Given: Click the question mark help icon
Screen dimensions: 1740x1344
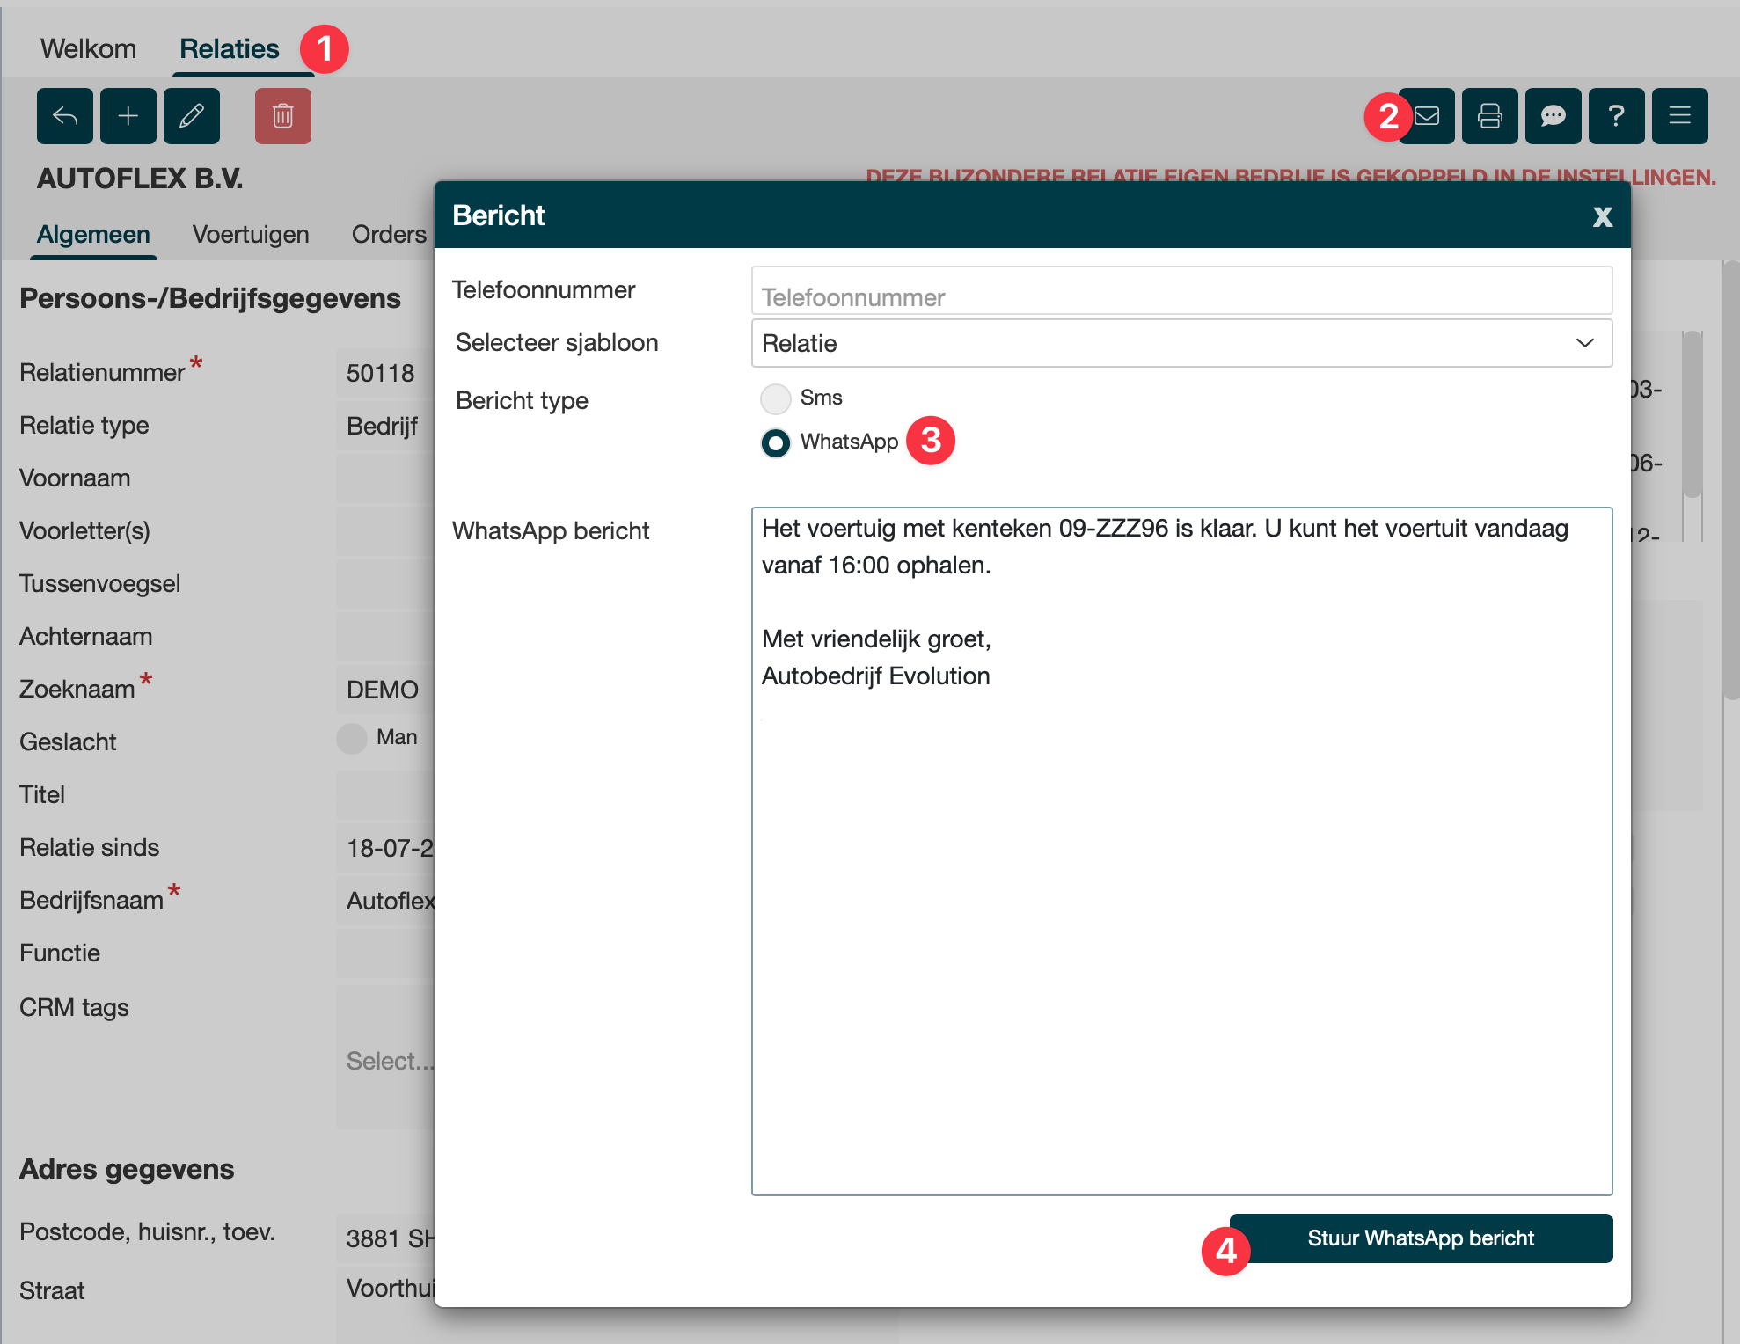Looking at the screenshot, I should tap(1616, 116).
